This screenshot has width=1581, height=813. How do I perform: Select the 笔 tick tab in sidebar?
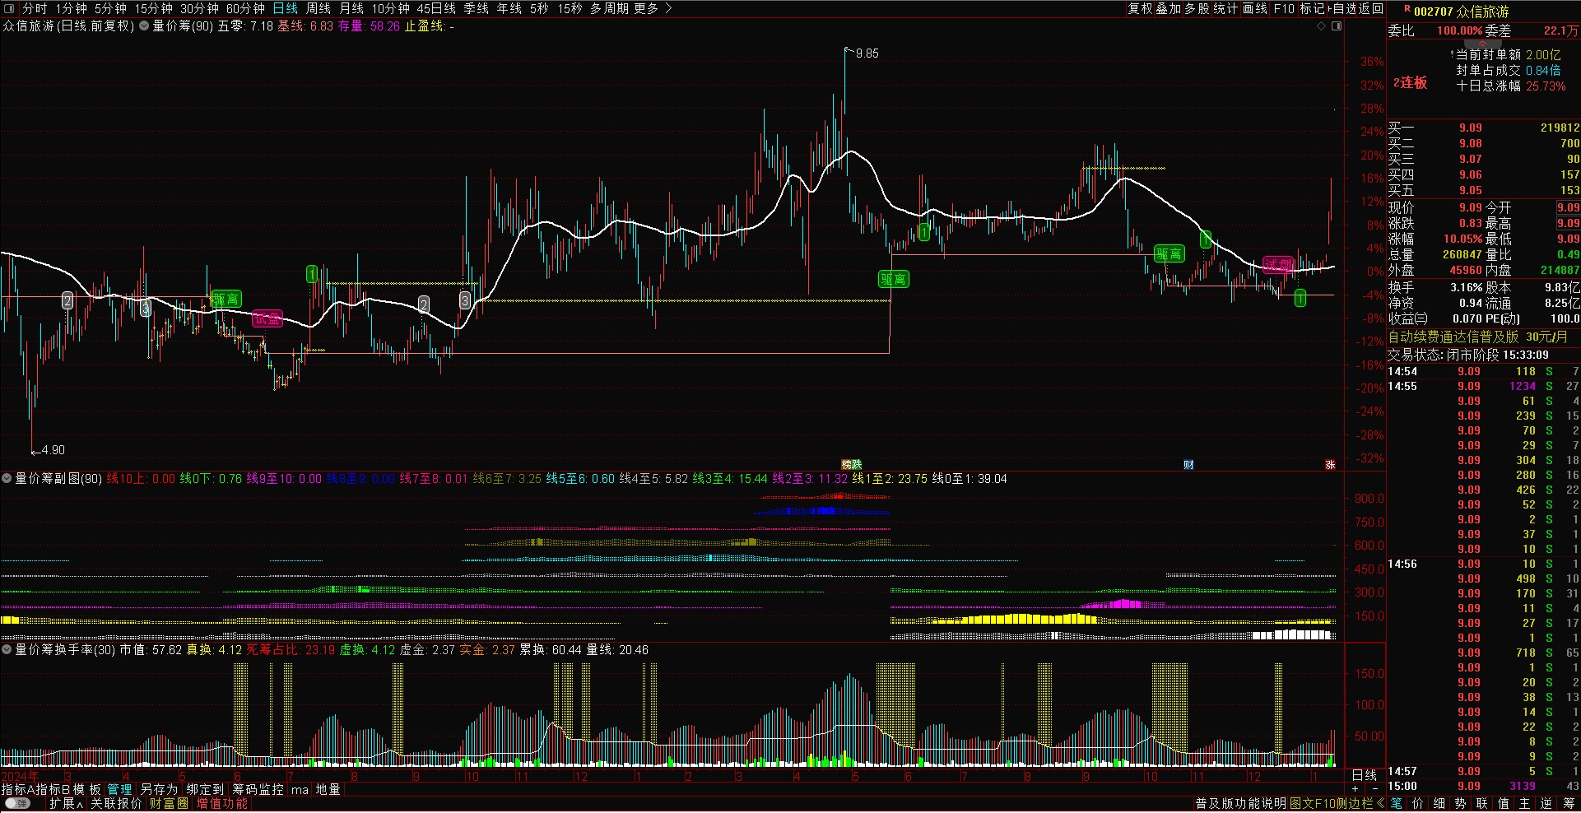[x=1397, y=804]
